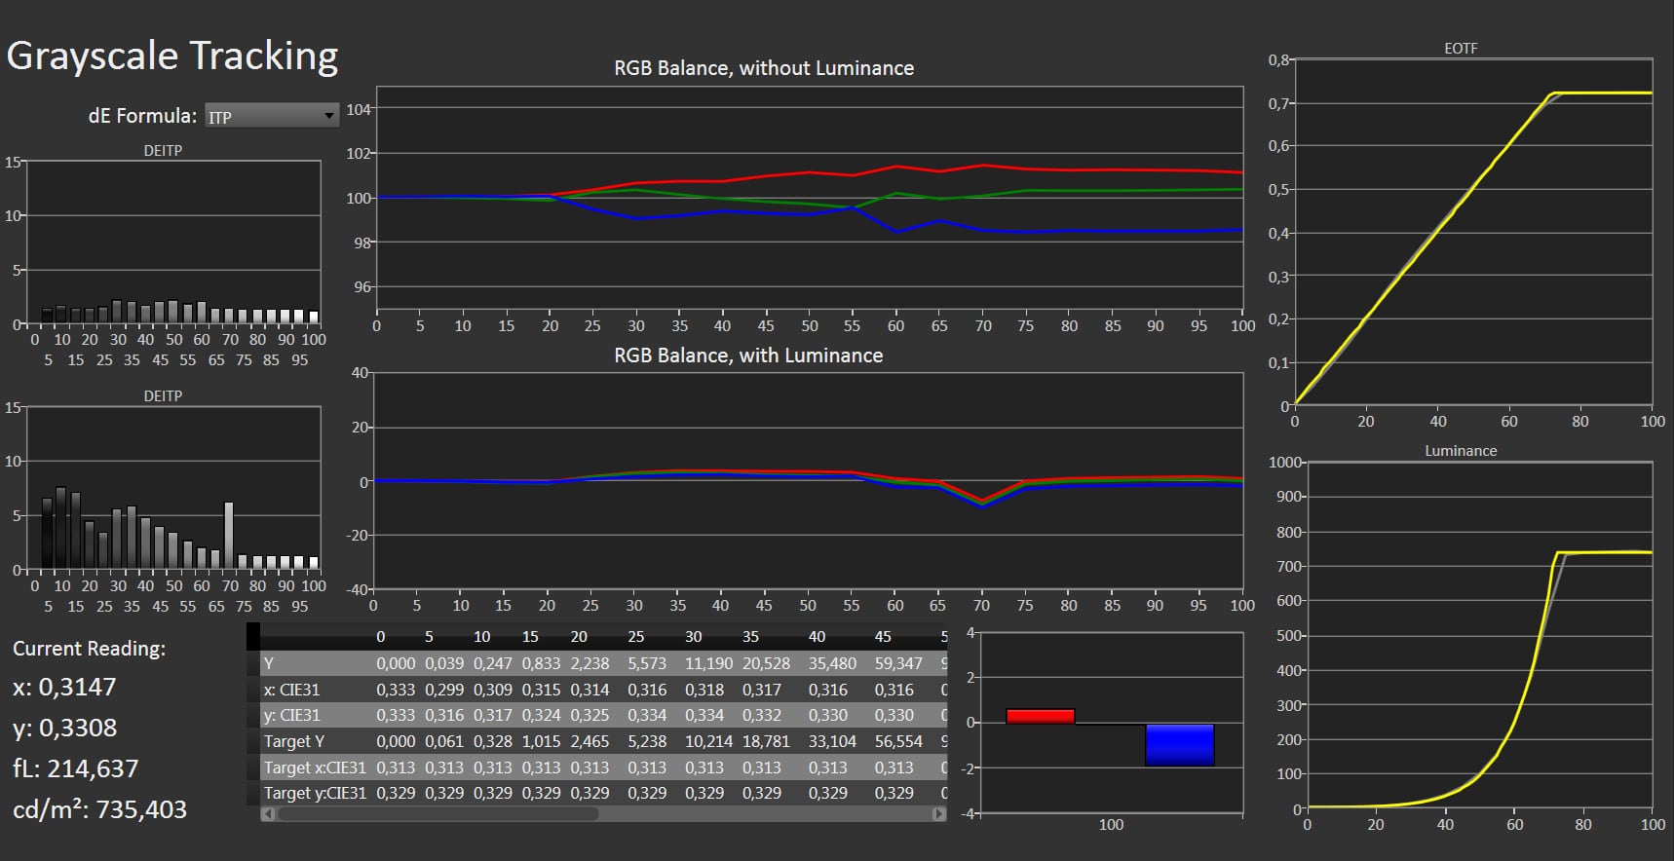Select the Target Y row label

tap(294, 741)
